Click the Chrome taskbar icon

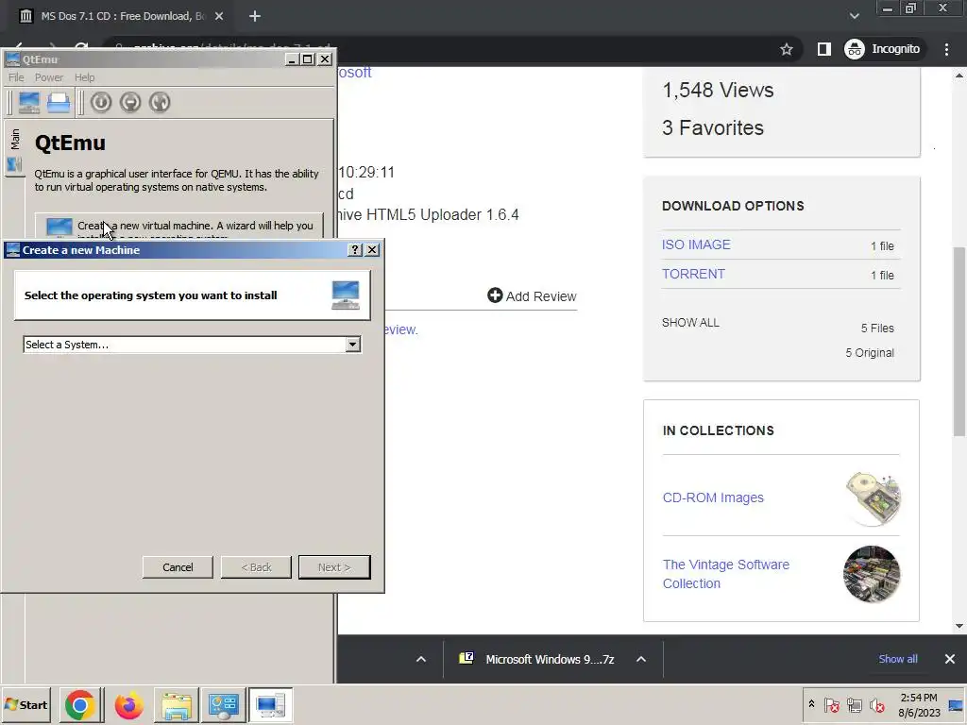(79, 705)
